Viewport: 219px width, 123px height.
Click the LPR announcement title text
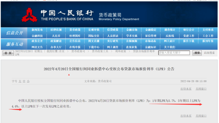pyautogui.click(x=109, y=69)
